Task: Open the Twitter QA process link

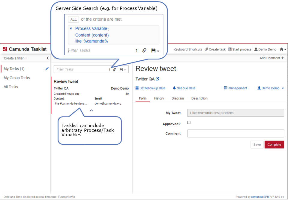Action: tap(157, 79)
